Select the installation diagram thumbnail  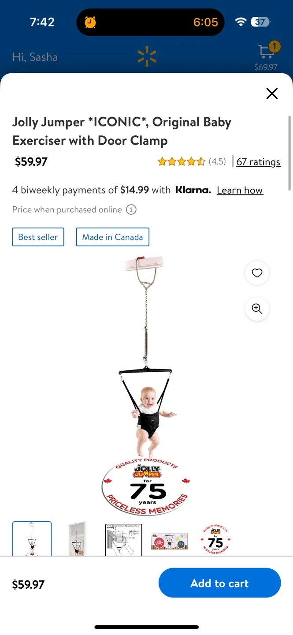(x=123, y=539)
